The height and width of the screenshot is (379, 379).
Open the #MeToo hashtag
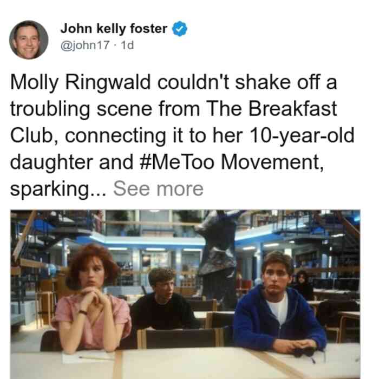coord(177,162)
